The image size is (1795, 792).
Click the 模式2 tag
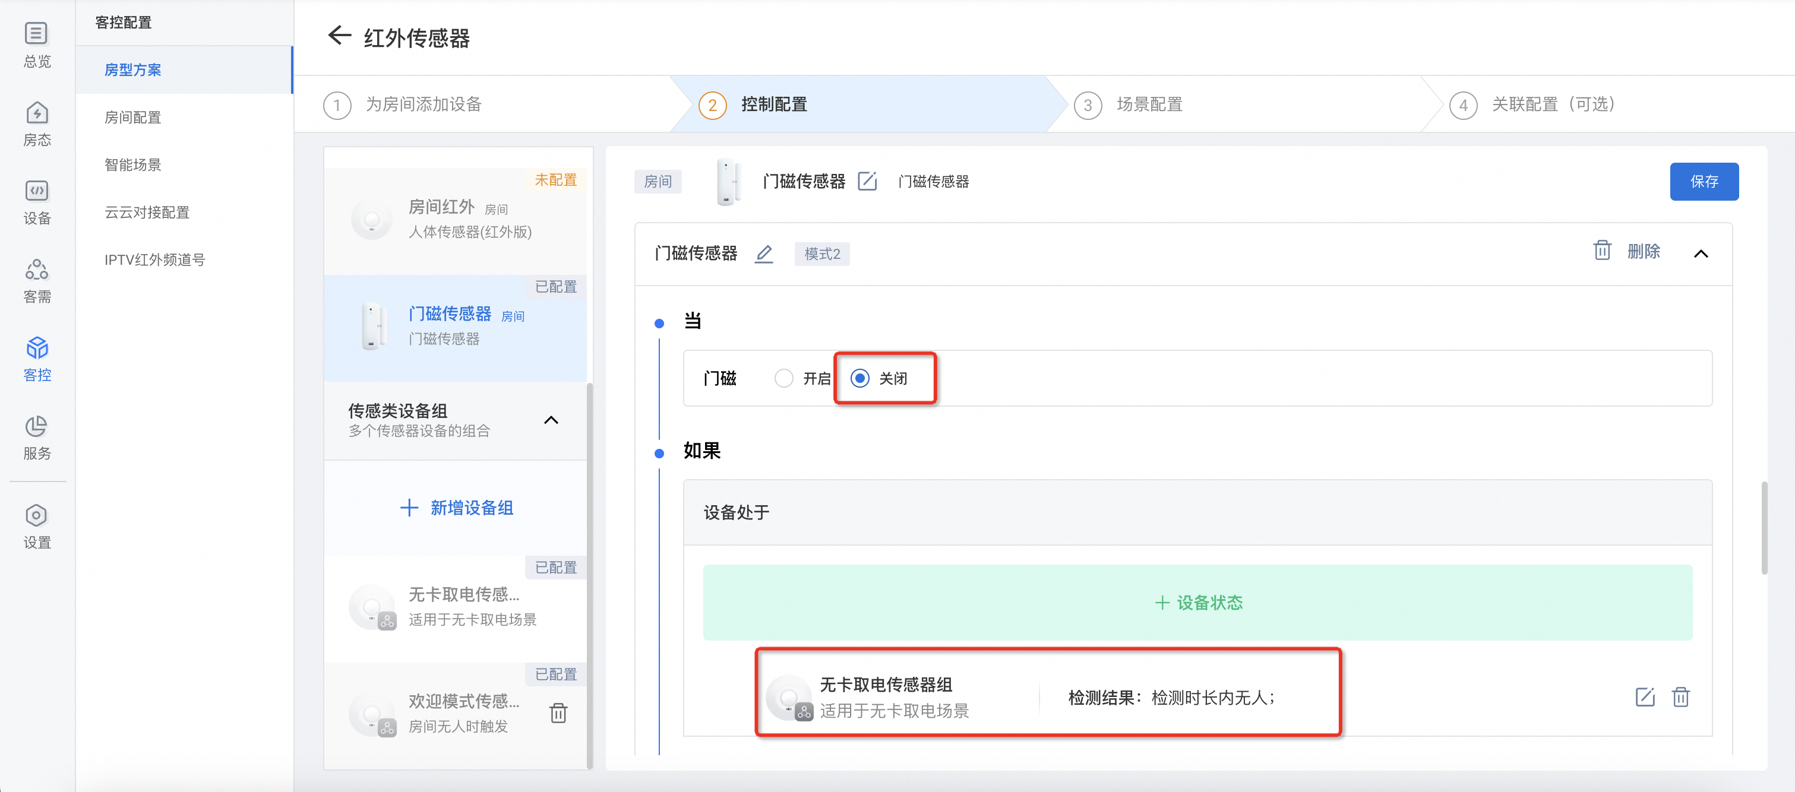click(822, 254)
